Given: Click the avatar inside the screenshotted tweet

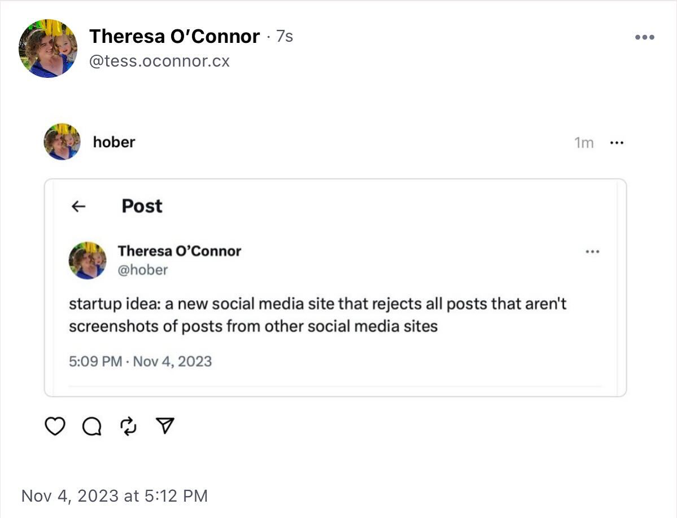Looking at the screenshot, I should click(x=88, y=260).
